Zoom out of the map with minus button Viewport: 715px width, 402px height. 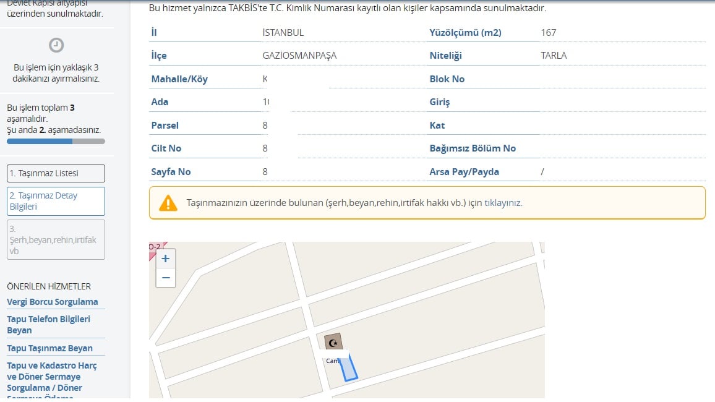[x=166, y=278]
